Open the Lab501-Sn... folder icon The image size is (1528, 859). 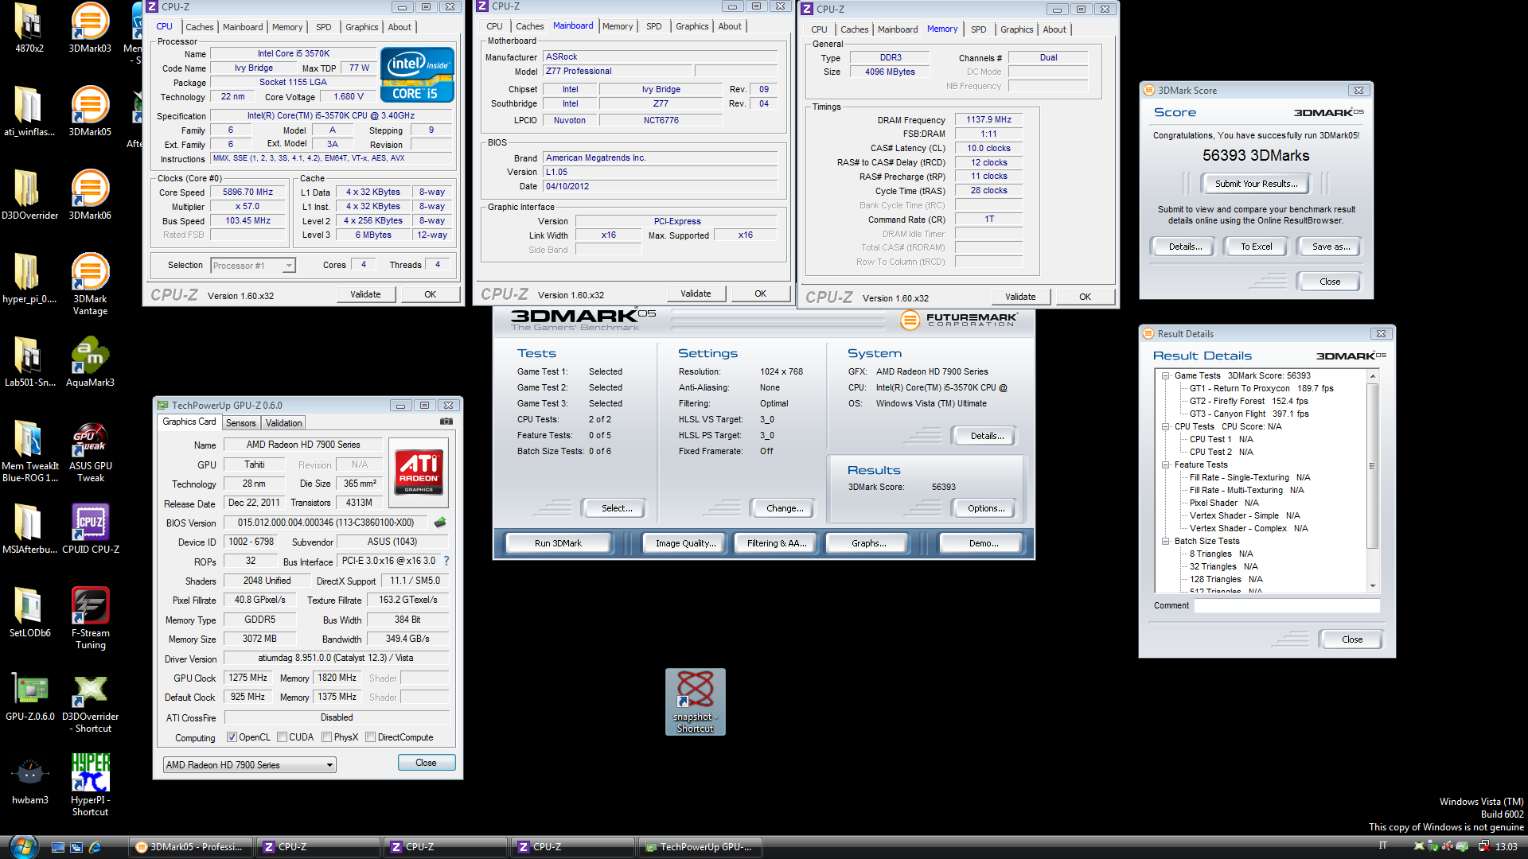pos(29,362)
